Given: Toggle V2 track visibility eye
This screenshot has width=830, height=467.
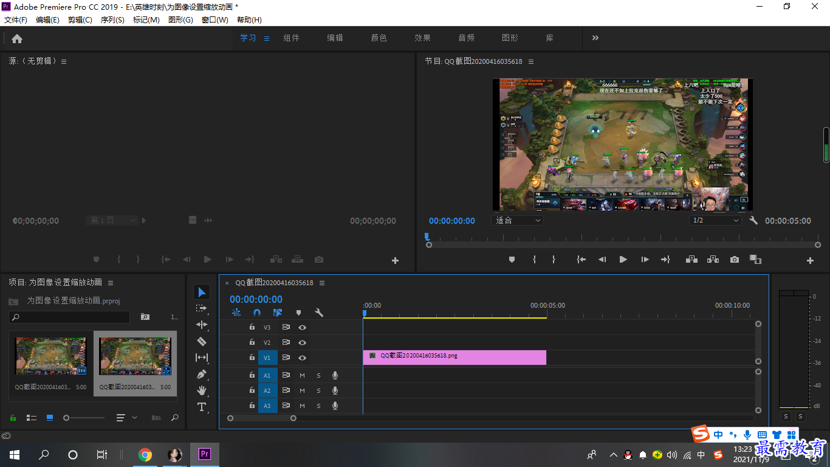Looking at the screenshot, I should coord(302,342).
